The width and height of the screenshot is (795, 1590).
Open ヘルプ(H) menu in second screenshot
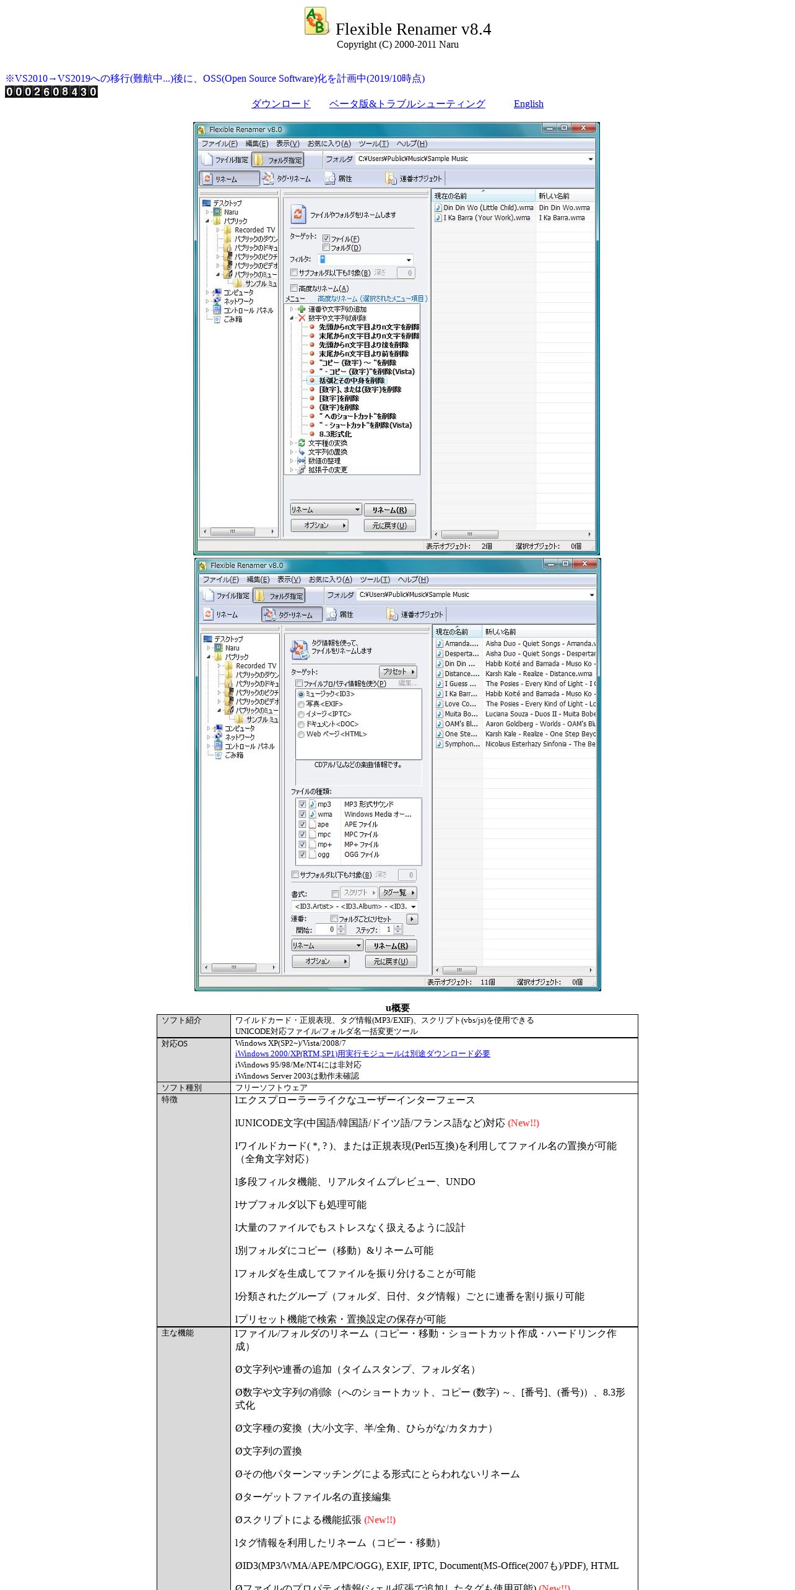tap(413, 580)
